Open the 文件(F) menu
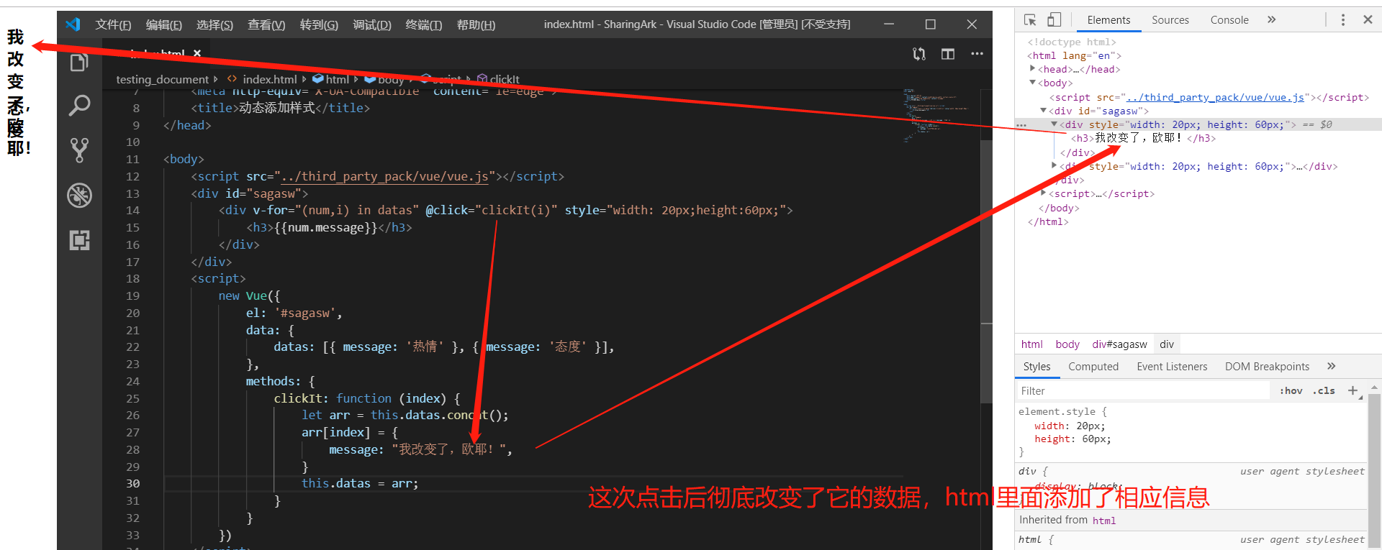Viewport: 1382px width, 550px height. point(113,24)
